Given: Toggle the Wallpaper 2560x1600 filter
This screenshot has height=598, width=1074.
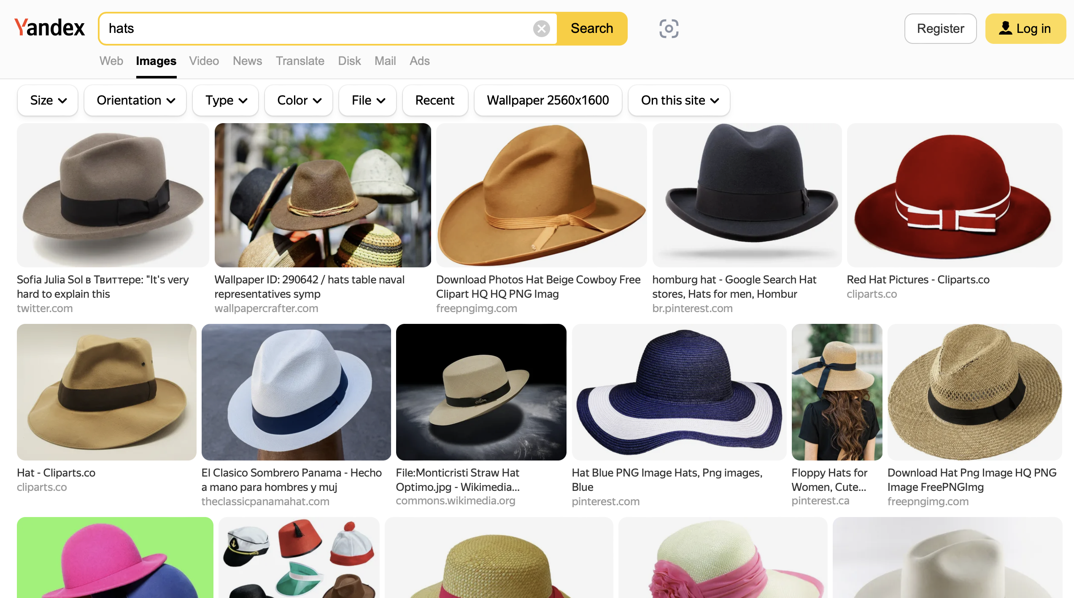Looking at the screenshot, I should click(548, 100).
